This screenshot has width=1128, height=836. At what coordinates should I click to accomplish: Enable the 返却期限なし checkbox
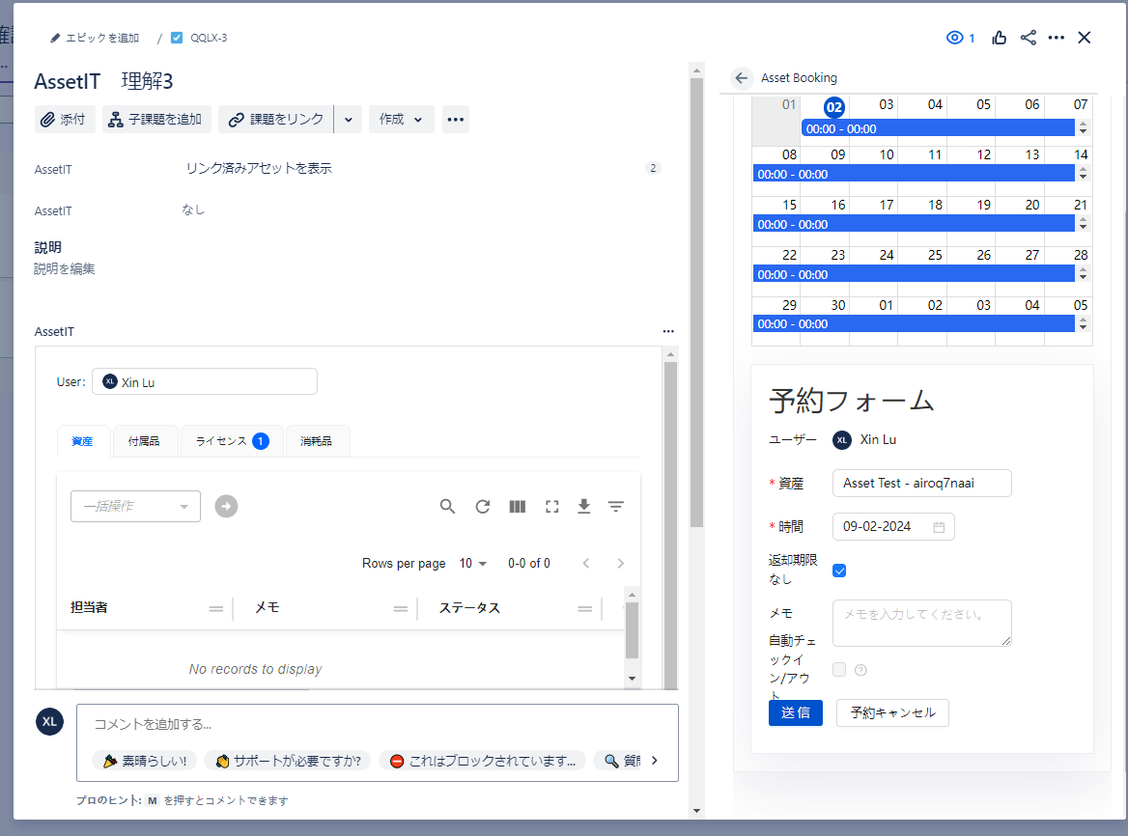[x=839, y=571]
